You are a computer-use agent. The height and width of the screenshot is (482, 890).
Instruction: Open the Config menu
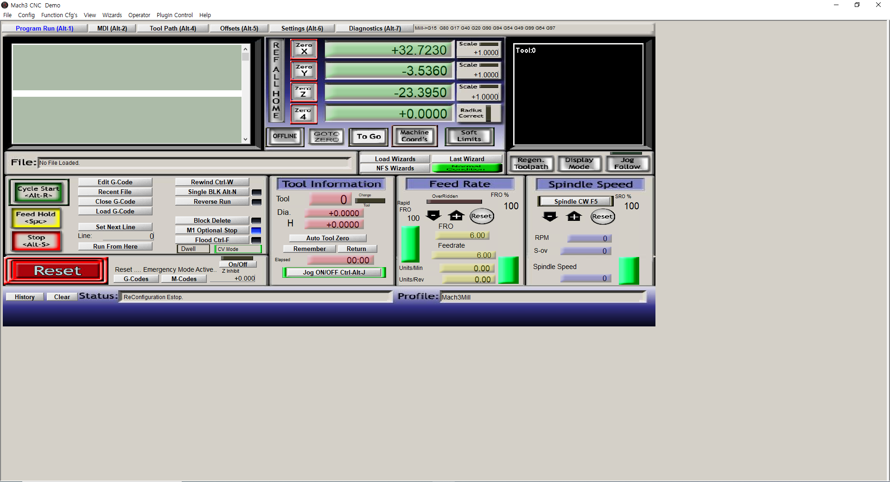coord(26,15)
